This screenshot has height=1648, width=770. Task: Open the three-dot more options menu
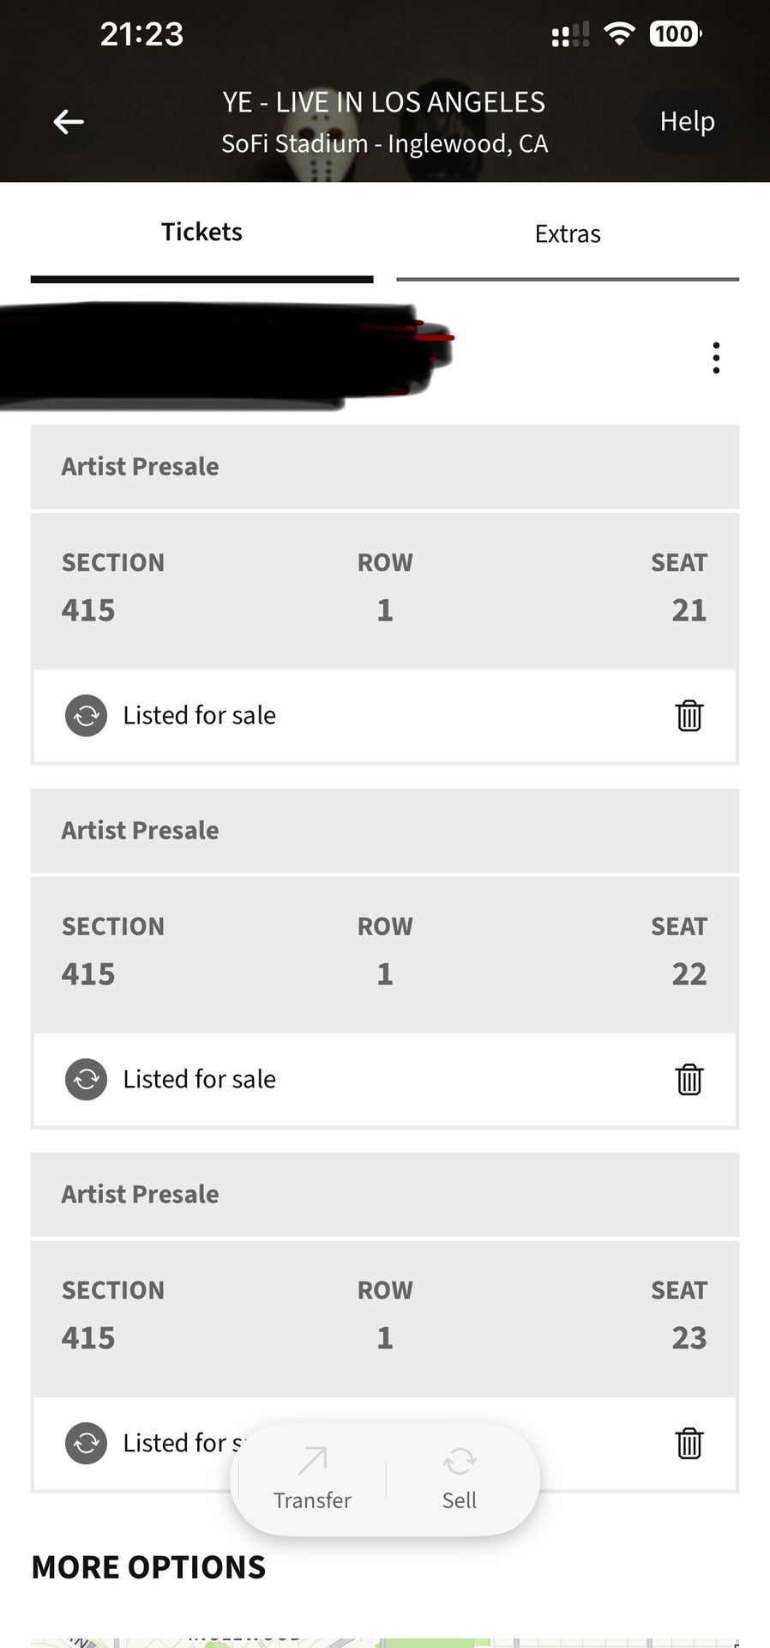point(716,358)
